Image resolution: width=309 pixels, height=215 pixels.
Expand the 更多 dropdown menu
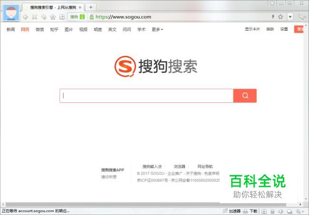[x=157, y=29]
